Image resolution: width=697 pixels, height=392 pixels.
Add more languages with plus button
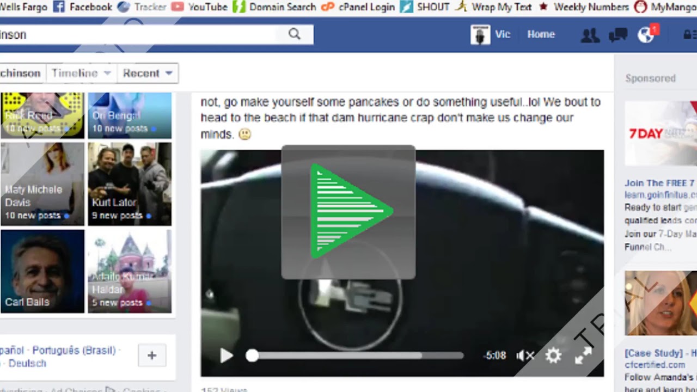tap(152, 356)
